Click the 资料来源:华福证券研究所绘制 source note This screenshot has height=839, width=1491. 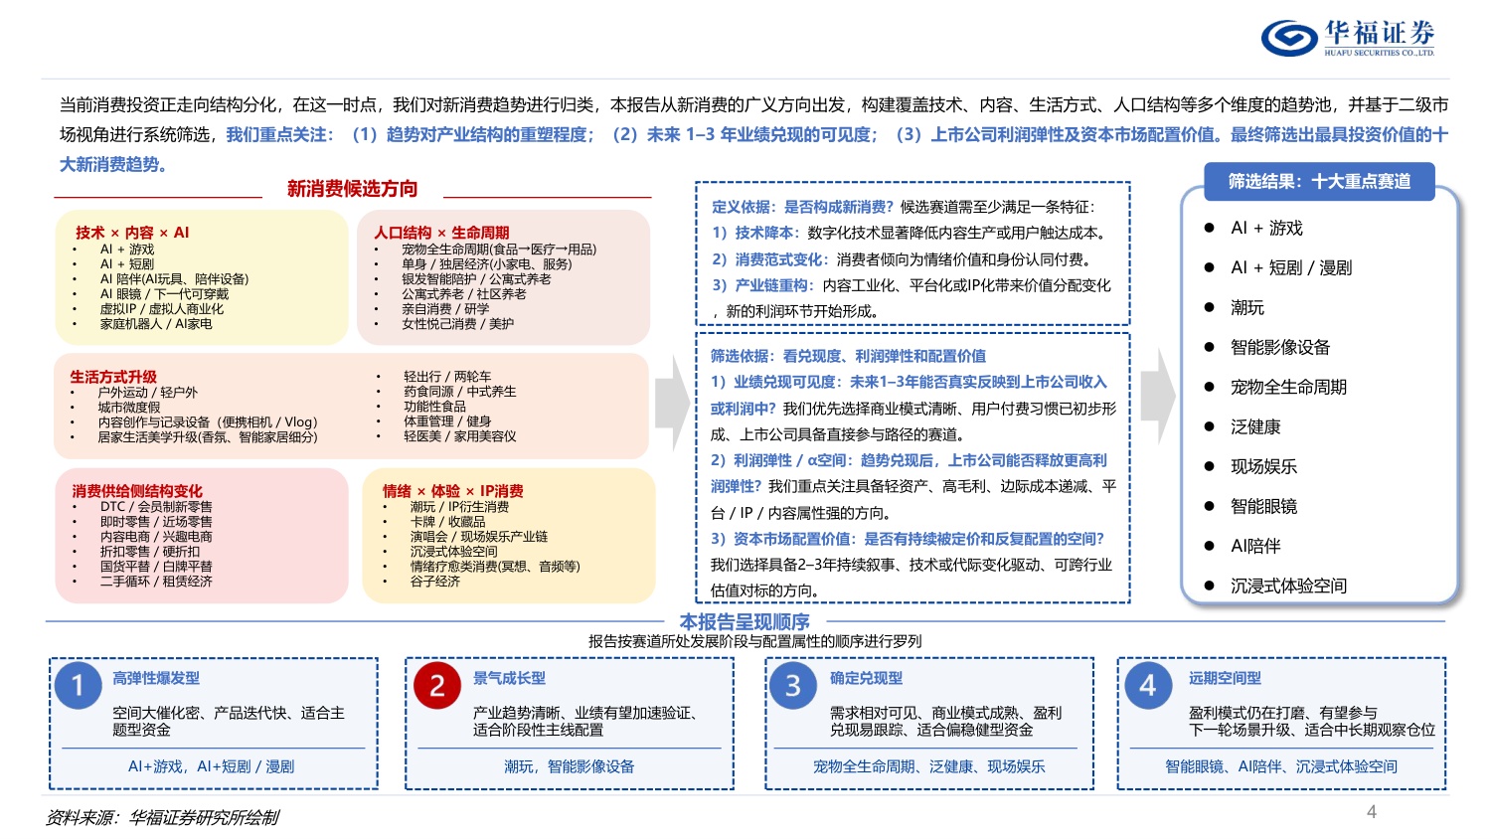tap(162, 817)
